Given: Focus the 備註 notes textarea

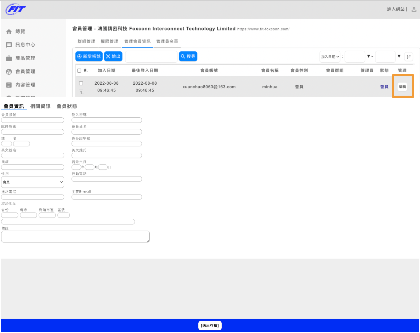Looking at the screenshot, I should click(x=75, y=237).
